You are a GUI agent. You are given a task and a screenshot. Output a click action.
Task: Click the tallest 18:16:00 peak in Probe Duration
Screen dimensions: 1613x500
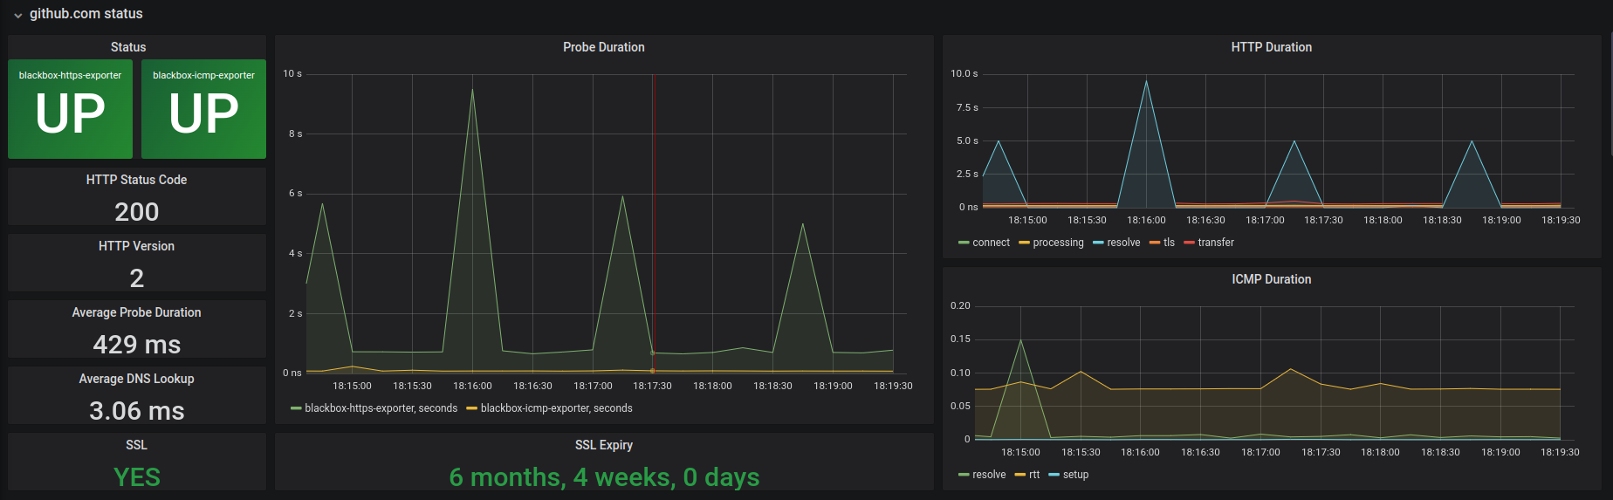(x=472, y=90)
